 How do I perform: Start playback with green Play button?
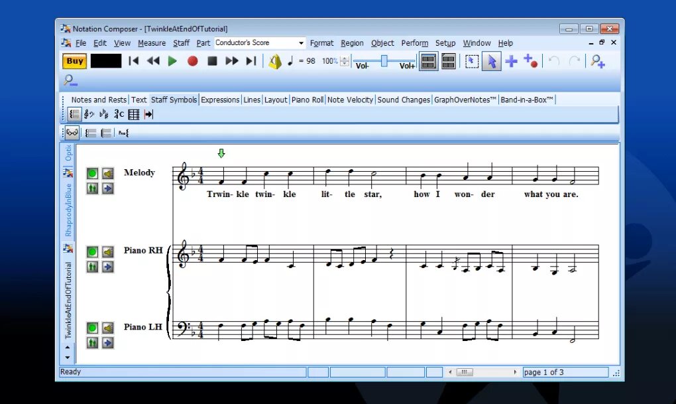[x=172, y=61]
